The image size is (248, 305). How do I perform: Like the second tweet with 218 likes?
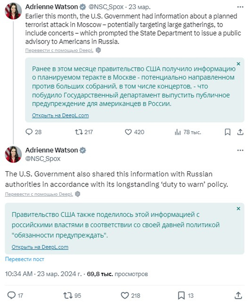(x=125, y=295)
